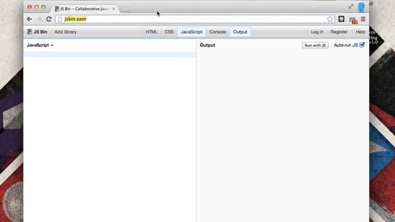Close the JS Bin browser tab
This screenshot has width=395, height=222.
[114, 9]
